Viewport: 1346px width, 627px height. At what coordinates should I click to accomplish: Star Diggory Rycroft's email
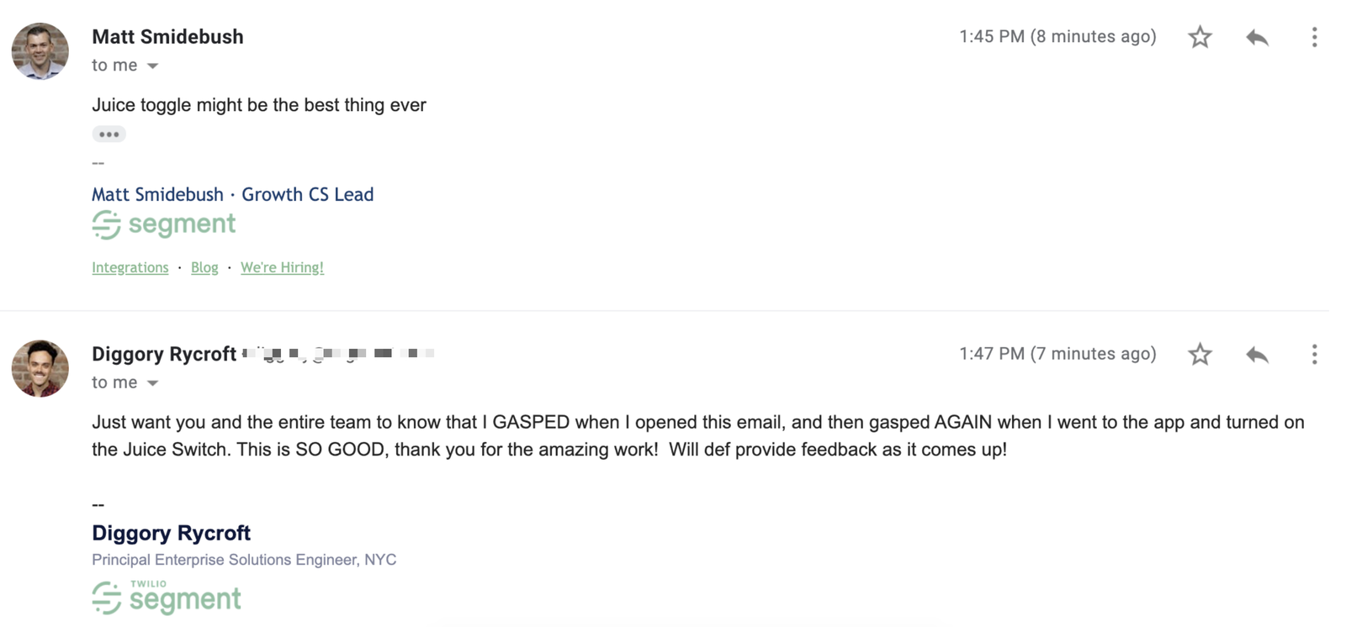(x=1200, y=354)
